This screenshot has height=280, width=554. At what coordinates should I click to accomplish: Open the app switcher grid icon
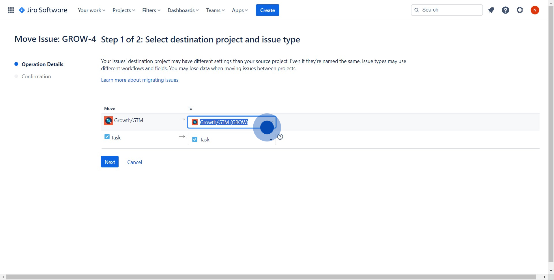pyautogui.click(x=11, y=10)
